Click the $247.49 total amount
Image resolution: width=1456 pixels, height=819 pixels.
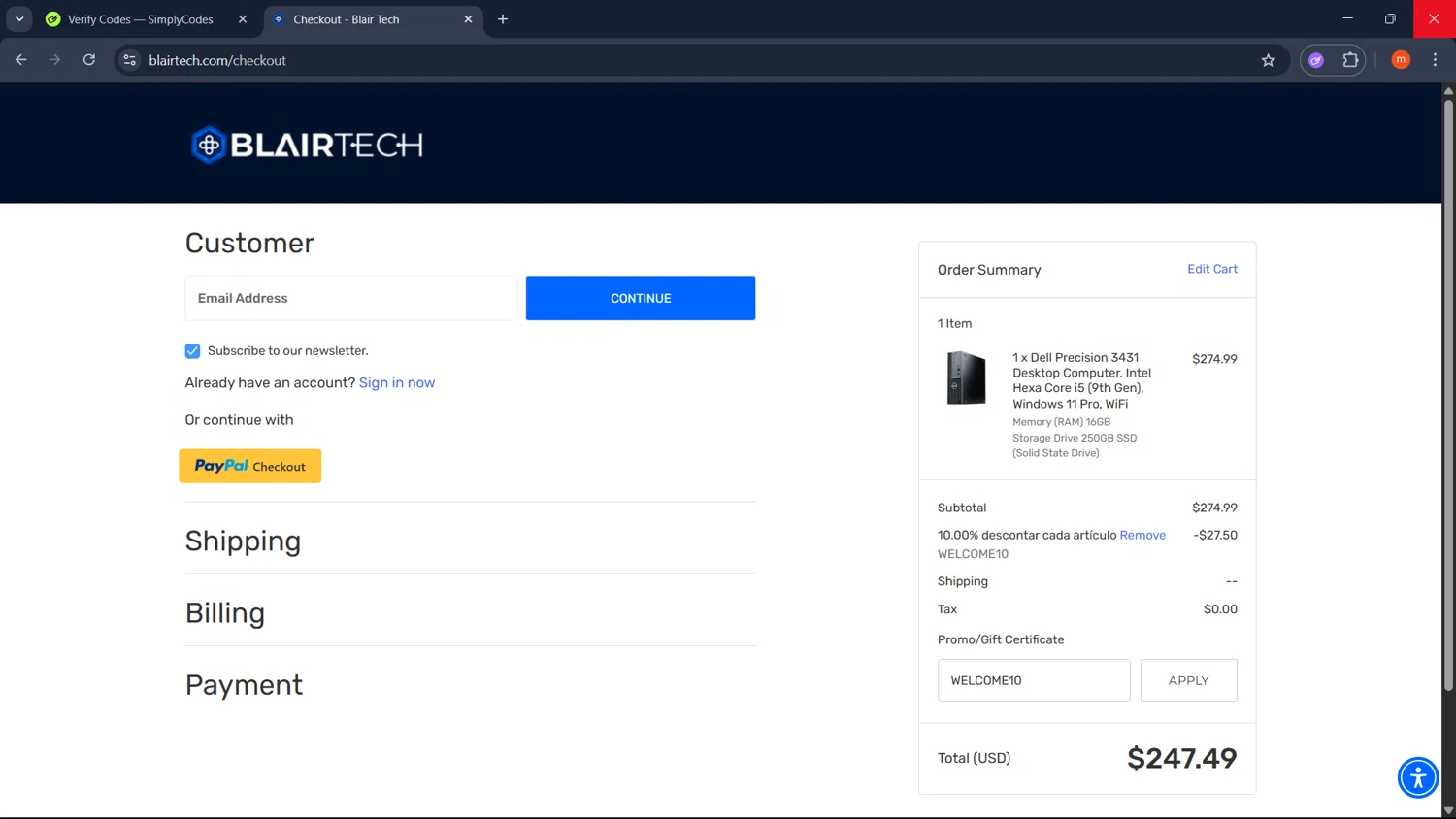[x=1181, y=758]
